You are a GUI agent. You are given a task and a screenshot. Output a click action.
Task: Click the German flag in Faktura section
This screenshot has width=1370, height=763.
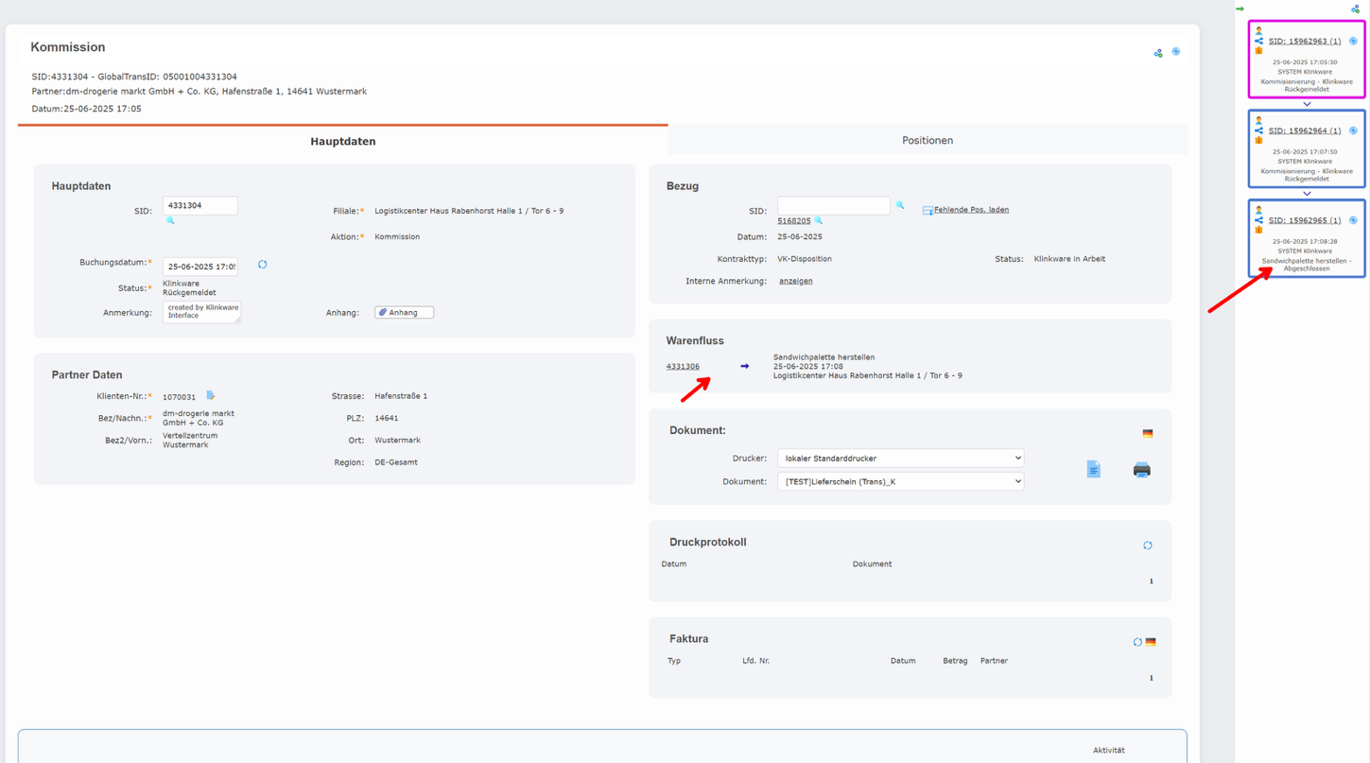click(x=1151, y=642)
